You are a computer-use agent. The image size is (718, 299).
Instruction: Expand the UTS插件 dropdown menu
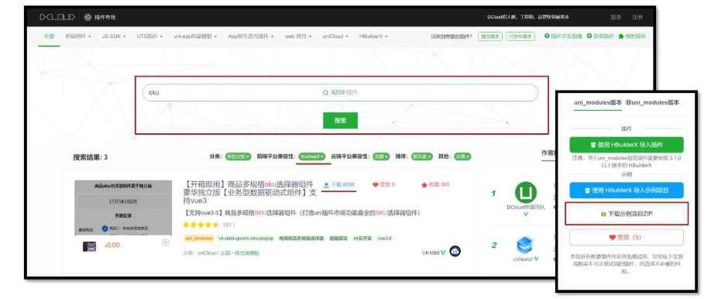click(x=149, y=36)
